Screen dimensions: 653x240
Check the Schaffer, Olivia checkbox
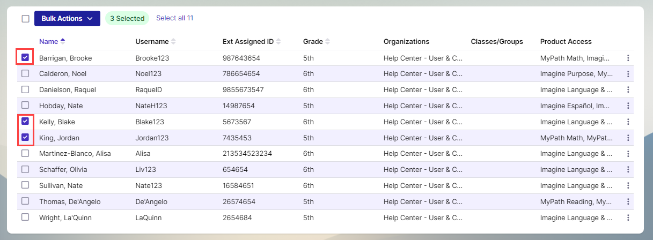point(25,169)
